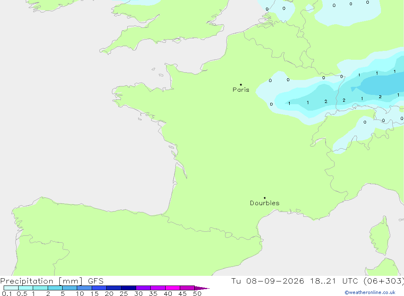404x296 pixels.
Task: Click the magenta 40 mm legend swatch
Action: 173,288
